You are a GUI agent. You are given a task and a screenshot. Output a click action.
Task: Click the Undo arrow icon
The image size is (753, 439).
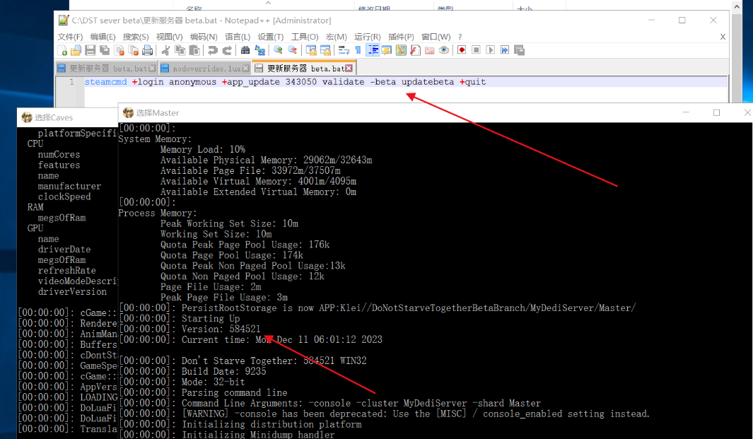(212, 50)
